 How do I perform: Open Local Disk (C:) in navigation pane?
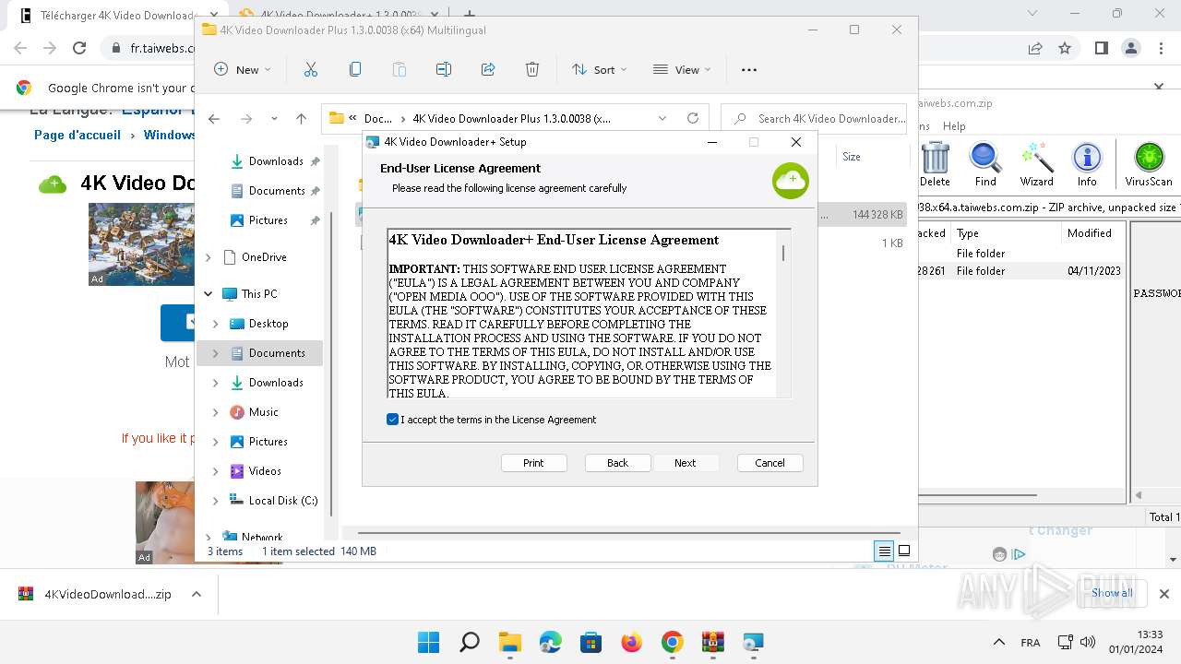pyautogui.click(x=283, y=501)
